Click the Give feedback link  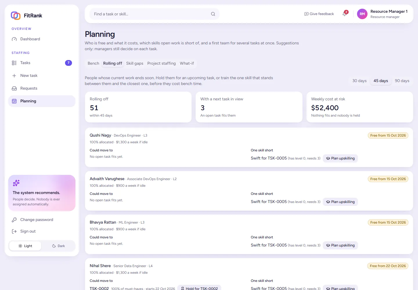point(319,14)
